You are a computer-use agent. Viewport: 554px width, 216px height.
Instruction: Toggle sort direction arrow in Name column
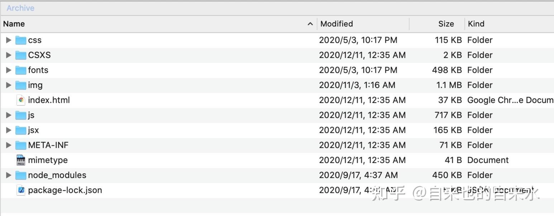[310, 24]
